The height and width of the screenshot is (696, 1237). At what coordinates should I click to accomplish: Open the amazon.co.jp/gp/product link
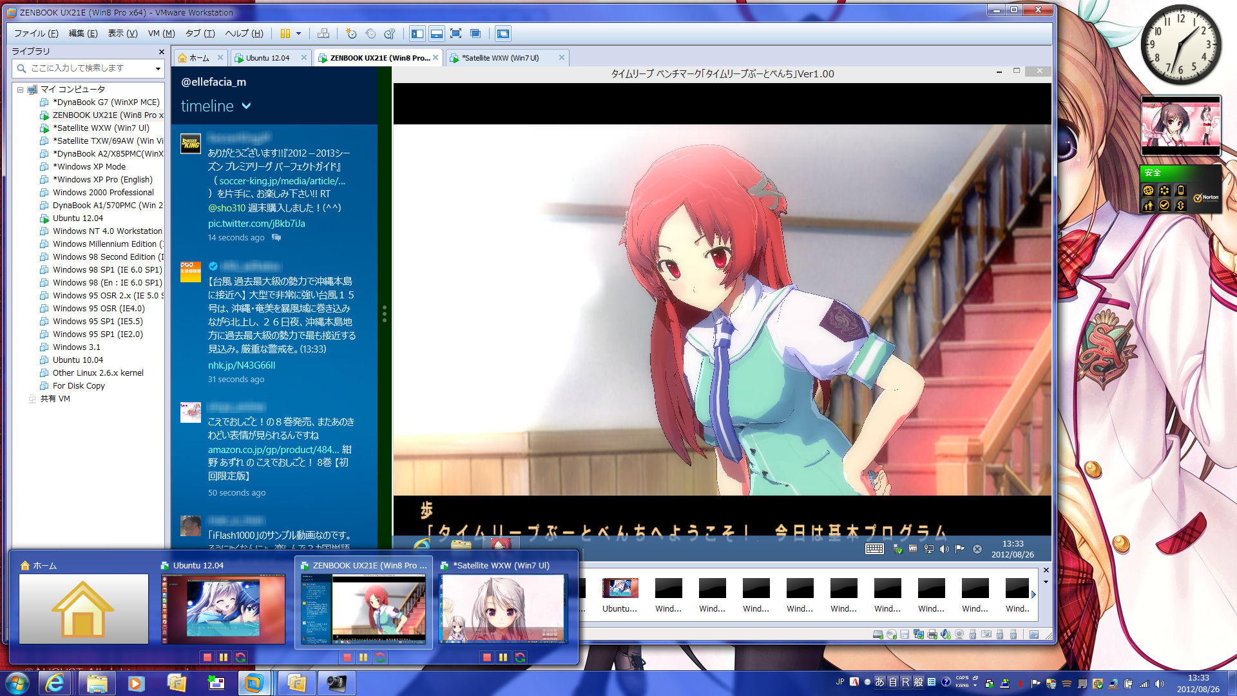[273, 450]
